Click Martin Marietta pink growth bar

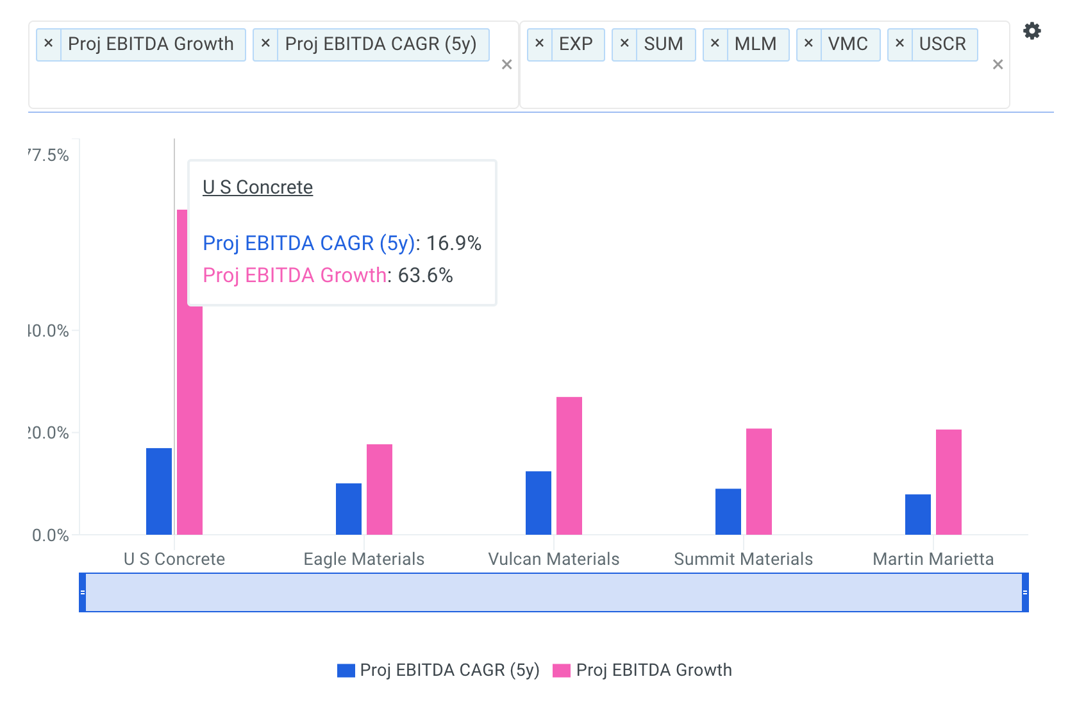click(x=949, y=482)
